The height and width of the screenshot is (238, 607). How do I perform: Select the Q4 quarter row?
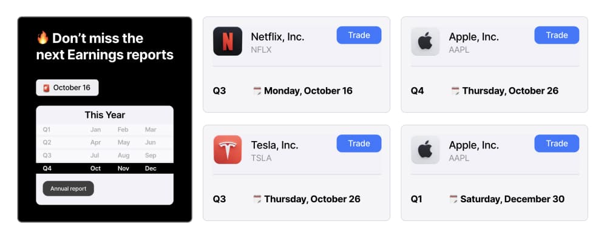click(104, 168)
